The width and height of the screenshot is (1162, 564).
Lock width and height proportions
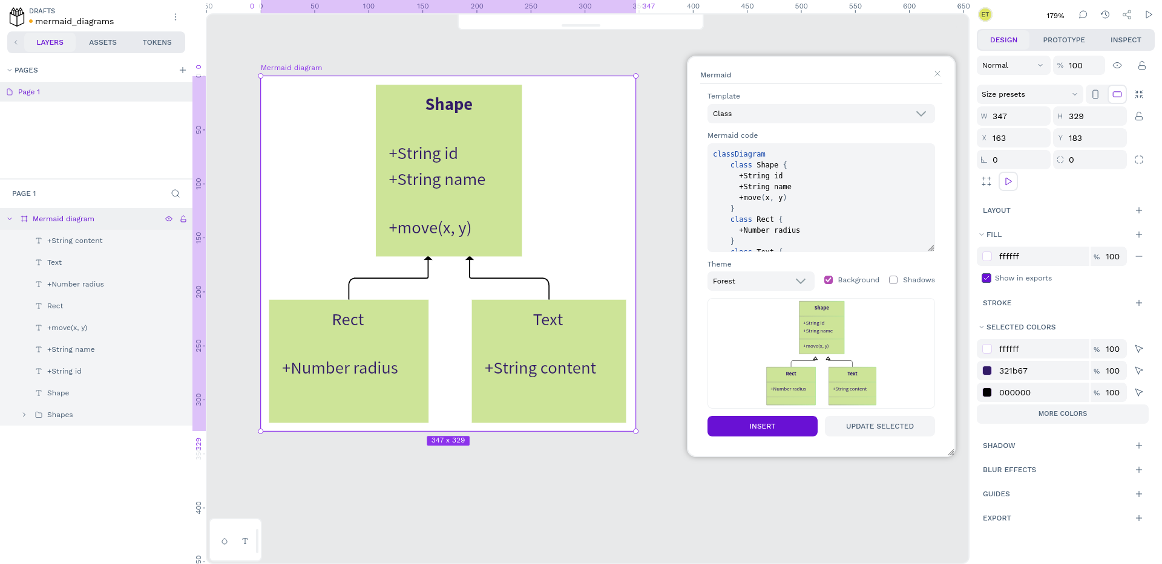(1139, 116)
